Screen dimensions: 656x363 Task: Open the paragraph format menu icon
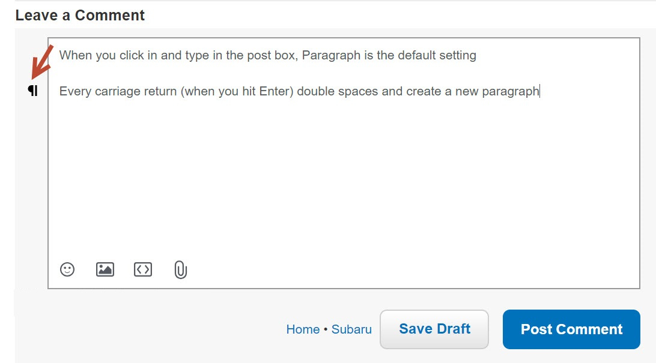tap(32, 90)
